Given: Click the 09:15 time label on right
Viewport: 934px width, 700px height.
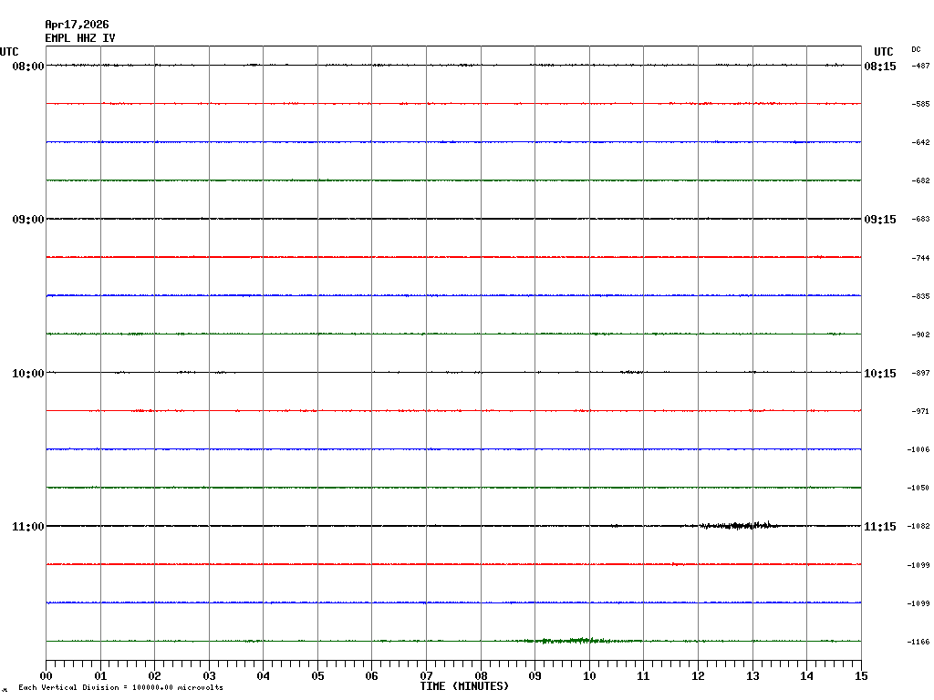Looking at the screenshot, I should click(880, 220).
